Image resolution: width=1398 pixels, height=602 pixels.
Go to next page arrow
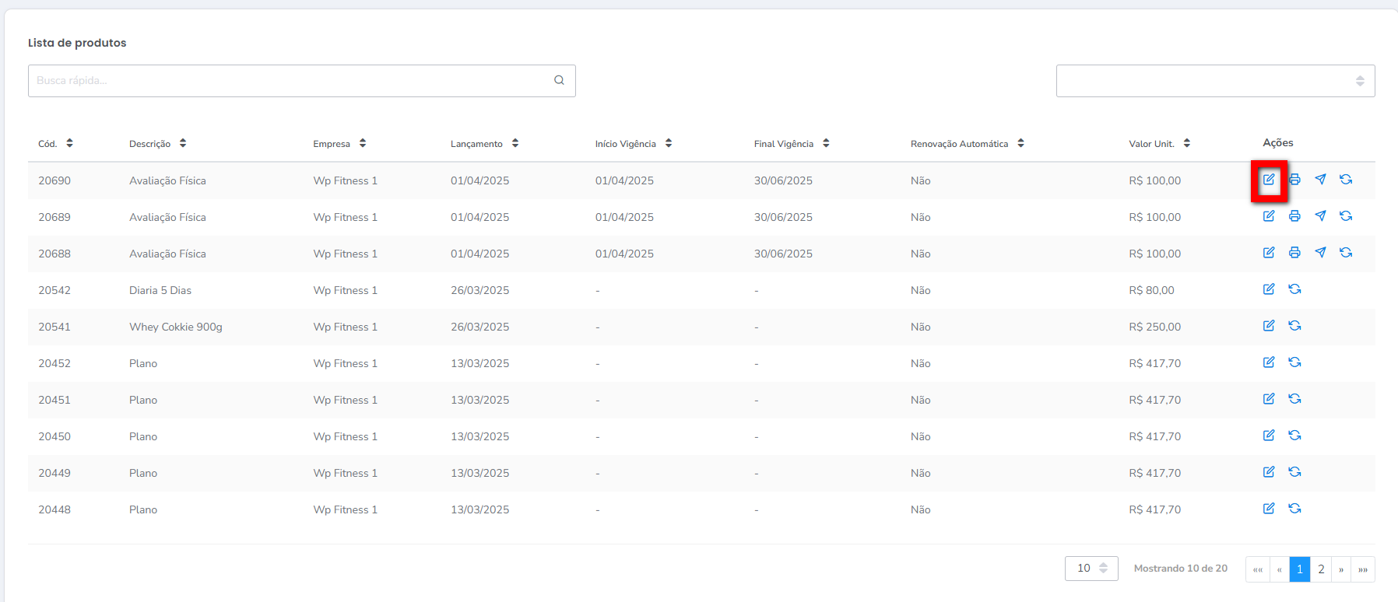(x=1341, y=569)
